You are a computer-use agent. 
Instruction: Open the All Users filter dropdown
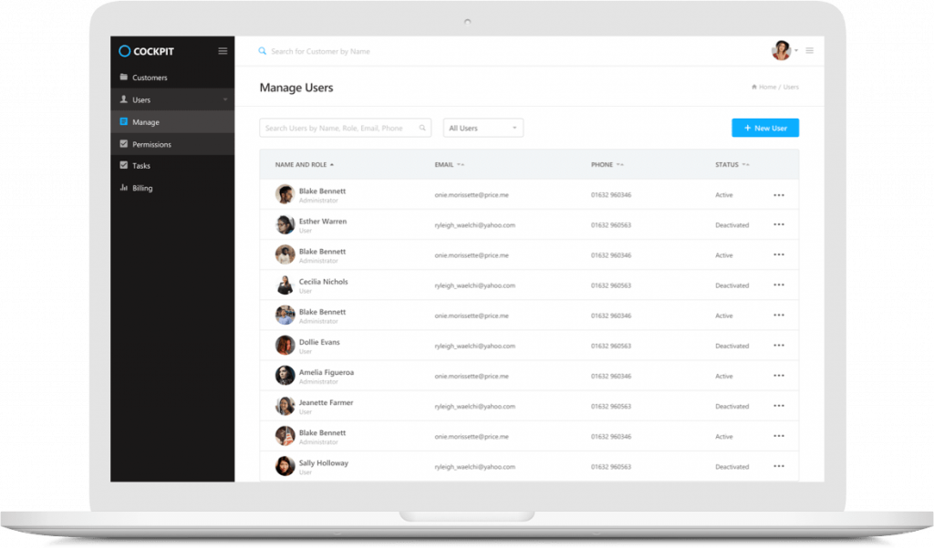(x=483, y=128)
